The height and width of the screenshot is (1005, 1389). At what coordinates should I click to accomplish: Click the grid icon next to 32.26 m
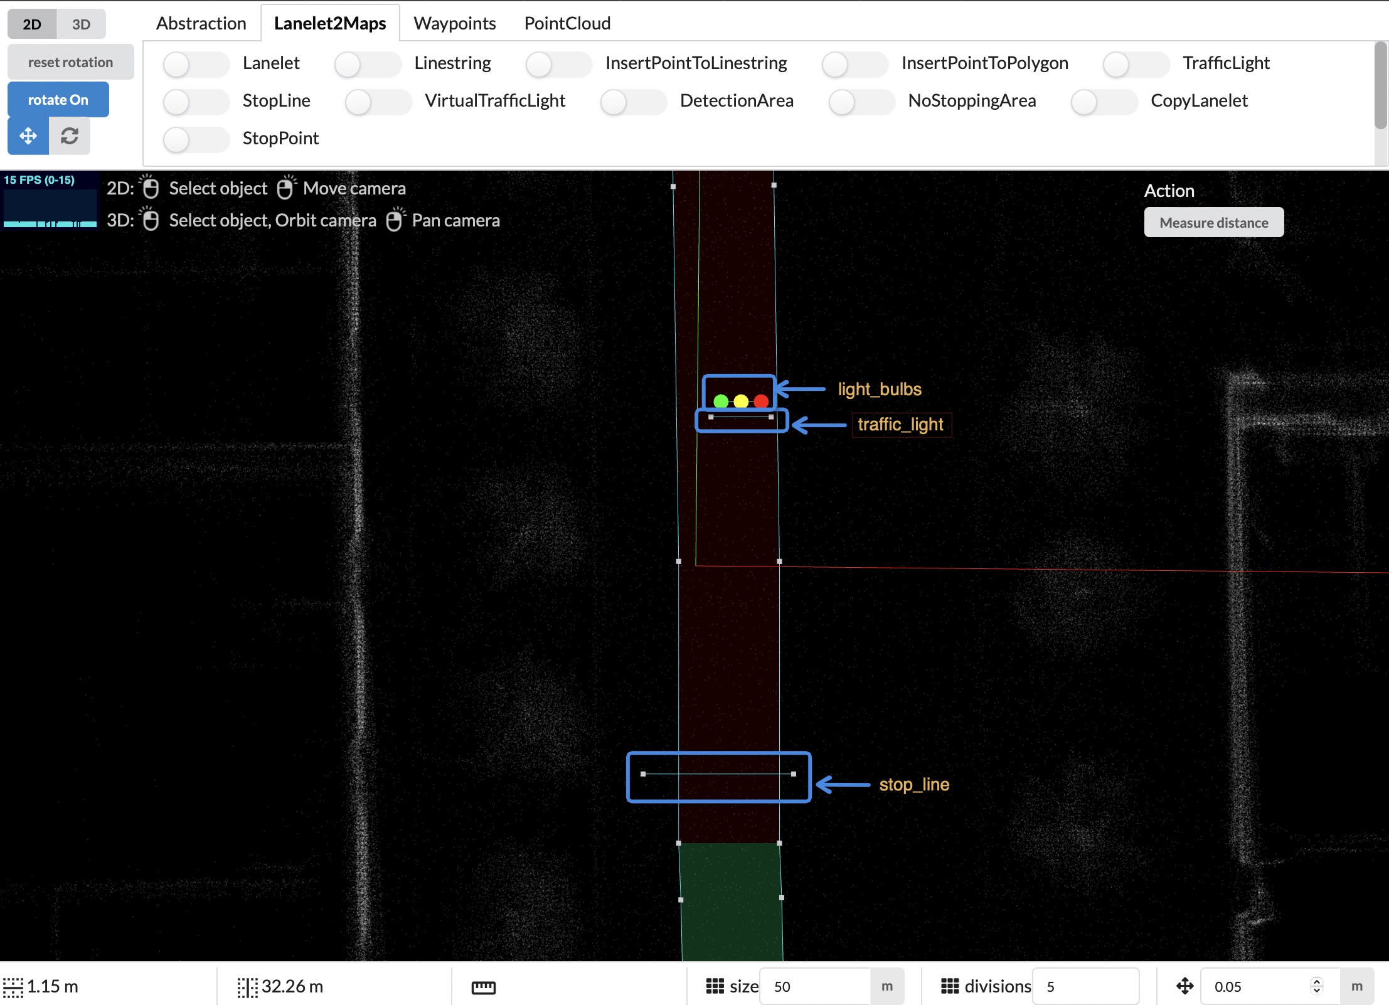point(247,986)
